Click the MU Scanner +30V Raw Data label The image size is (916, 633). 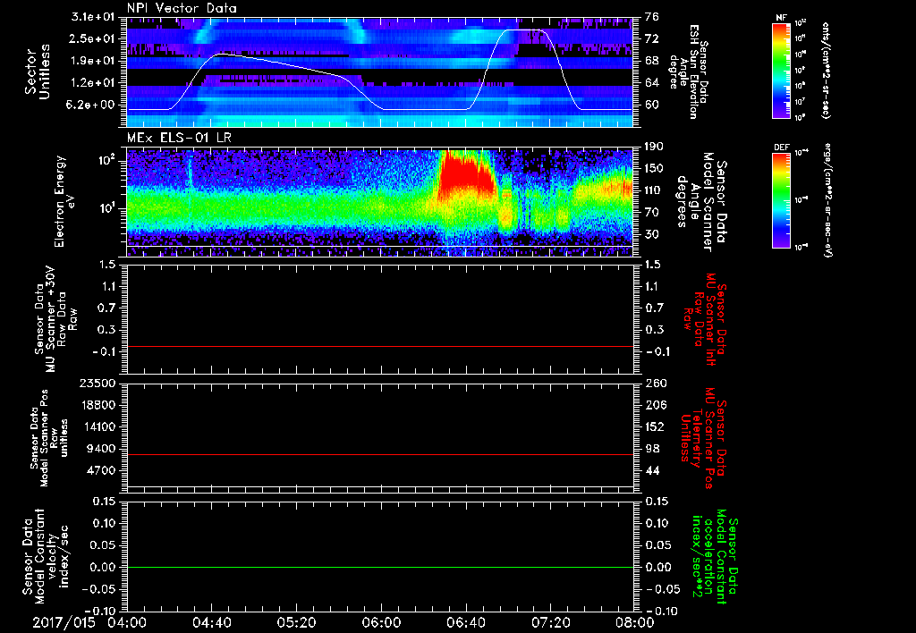pyautogui.click(x=56, y=319)
